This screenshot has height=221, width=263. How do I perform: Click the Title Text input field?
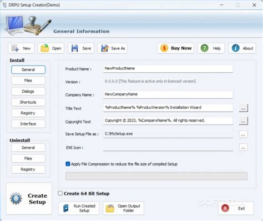[x=168, y=108]
